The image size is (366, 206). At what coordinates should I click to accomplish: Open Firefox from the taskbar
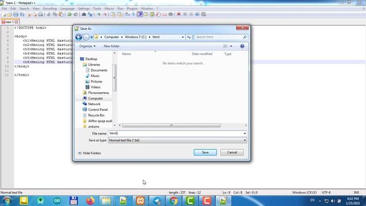[x=90, y=201]
